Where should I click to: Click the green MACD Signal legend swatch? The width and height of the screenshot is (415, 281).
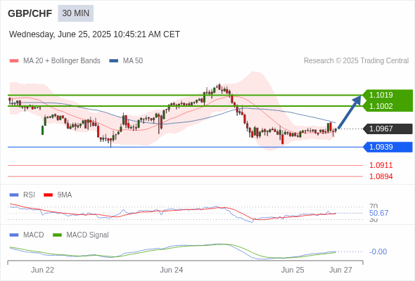coord(58,235)
